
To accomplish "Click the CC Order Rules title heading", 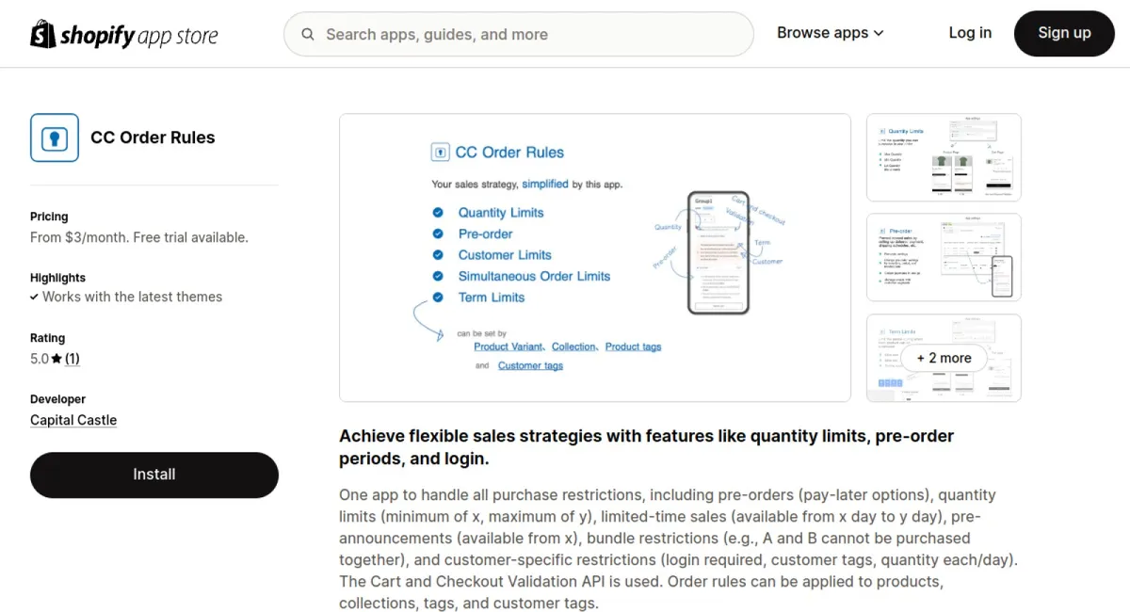I will click(153, 137).
